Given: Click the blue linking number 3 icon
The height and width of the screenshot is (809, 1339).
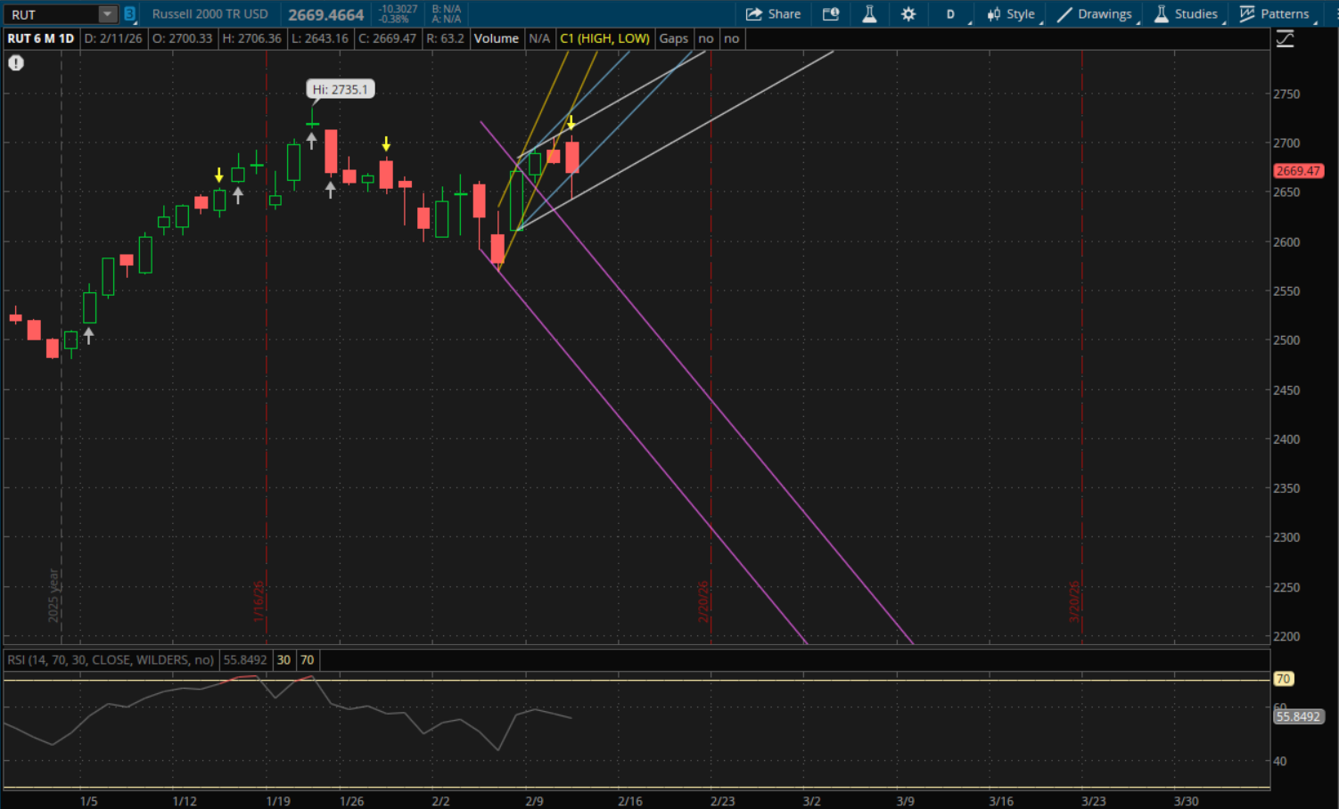Looking at the screenshot, I should pos(129,14).
